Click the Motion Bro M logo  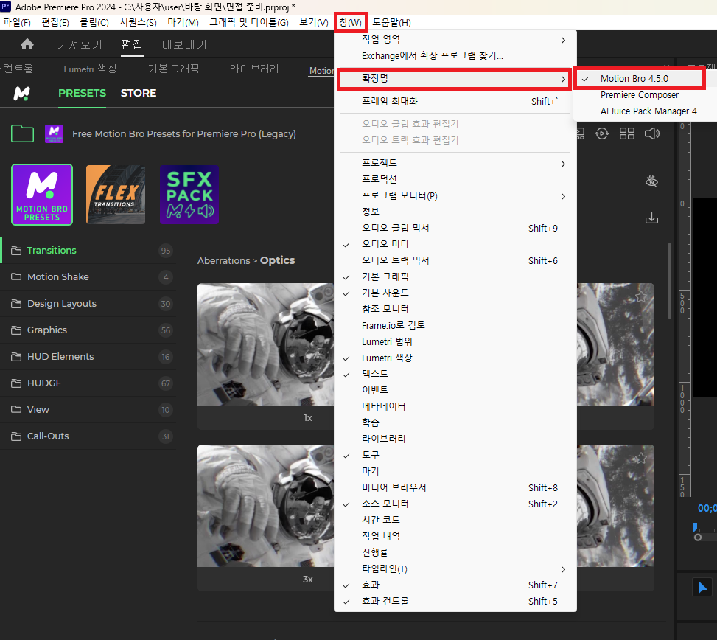[x=21, y=94]
